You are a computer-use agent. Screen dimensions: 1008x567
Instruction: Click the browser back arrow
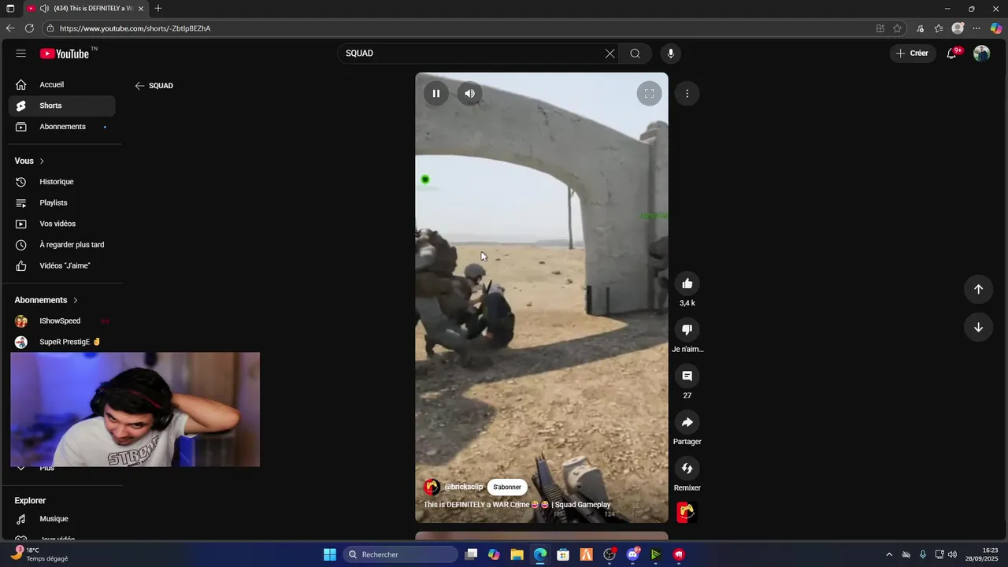10,28
